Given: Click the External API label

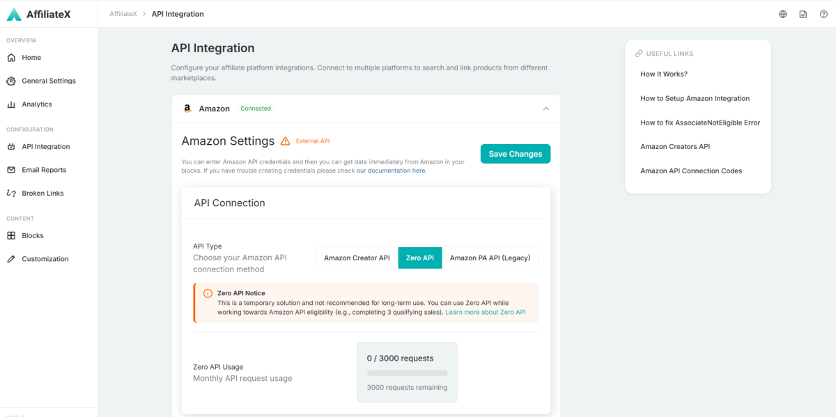Looking at the screenshot, I should point(313,141).
